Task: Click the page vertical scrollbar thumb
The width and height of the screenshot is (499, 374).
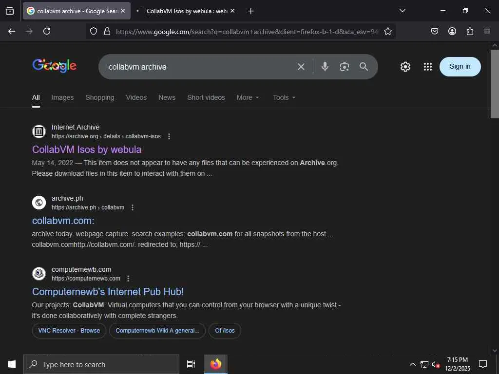Action: pos(495,84)
